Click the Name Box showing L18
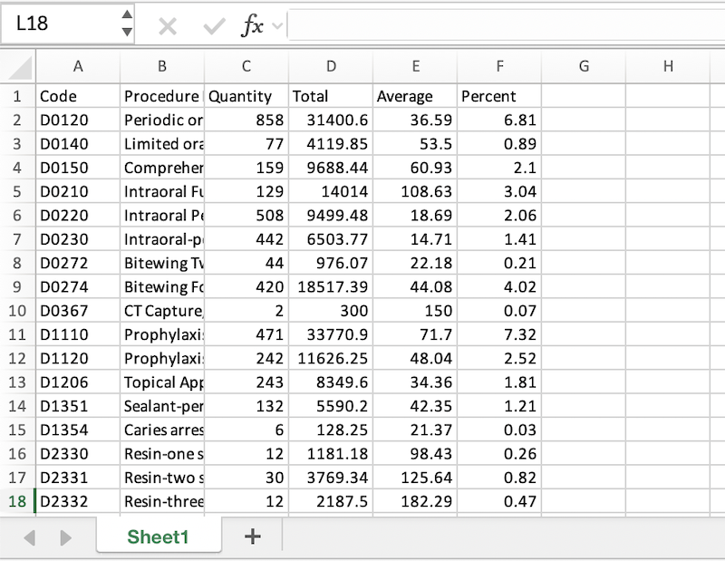The width and height of the screenshot is (725, 561). tap(54, 24)
